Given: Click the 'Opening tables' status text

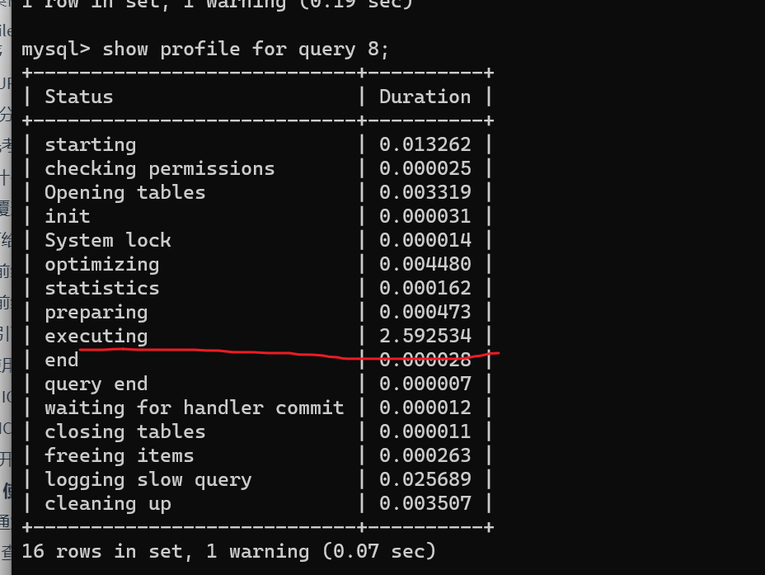Looking at the screenshot, I should tap(124, 193).
